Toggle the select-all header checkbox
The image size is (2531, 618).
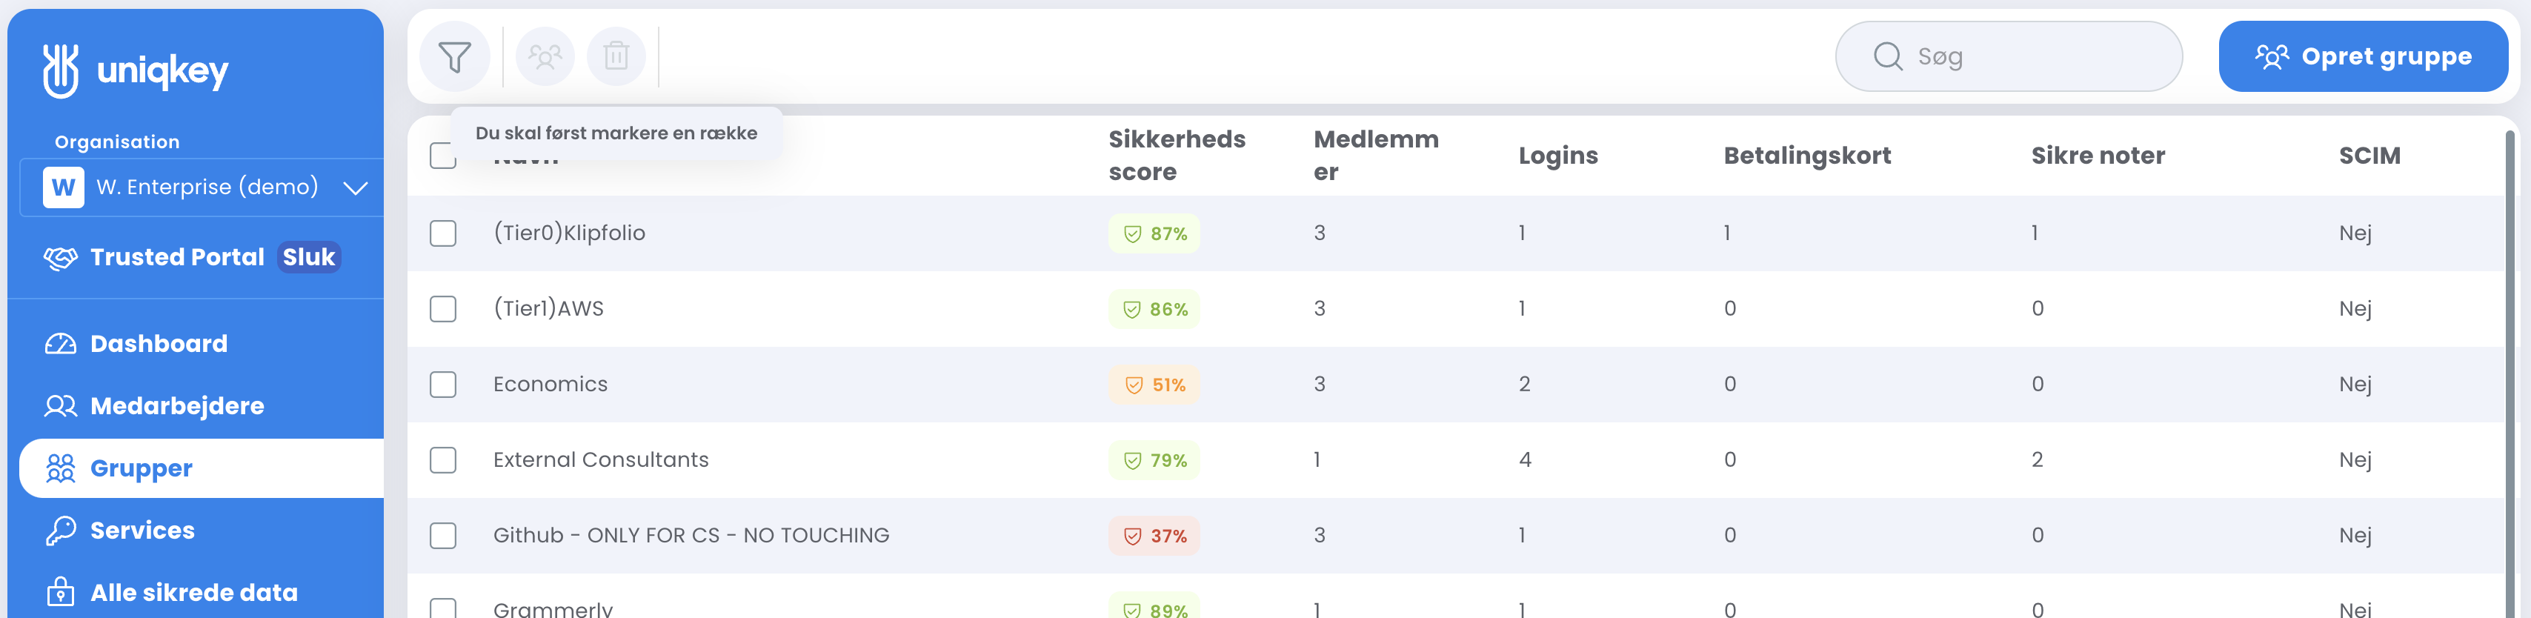click(443, 155)
